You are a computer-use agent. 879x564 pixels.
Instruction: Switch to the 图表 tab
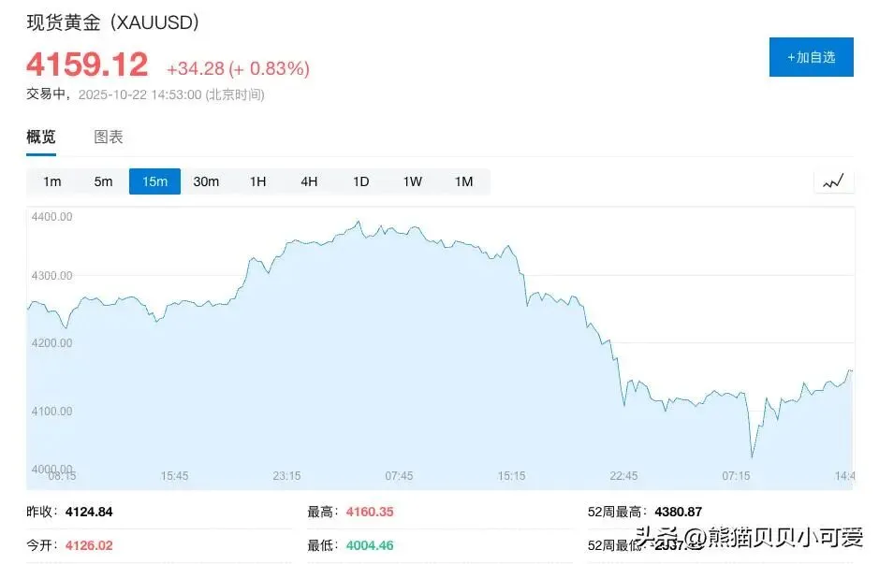pyautogui.click(x=109, y=137)
